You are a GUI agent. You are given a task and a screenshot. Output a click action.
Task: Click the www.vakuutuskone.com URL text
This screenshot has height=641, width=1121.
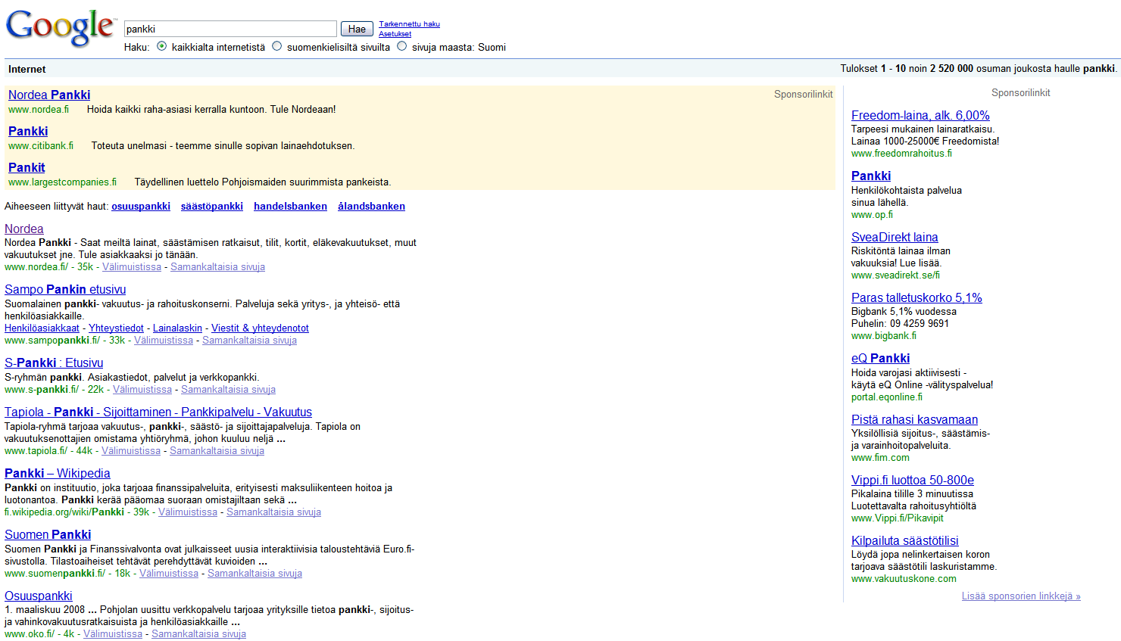tap(904, 579)
